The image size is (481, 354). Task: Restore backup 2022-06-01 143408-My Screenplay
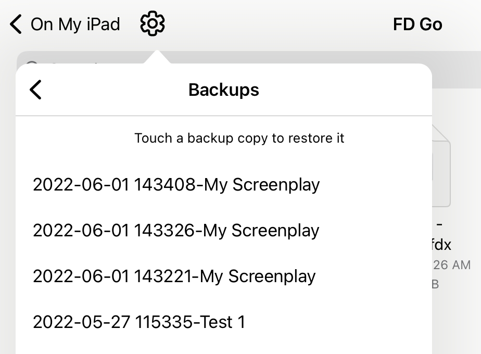pos(176,185)
